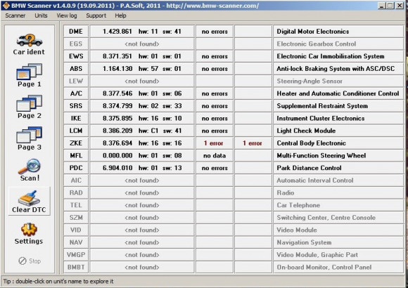The width and height of the screenshot is (408, 288).
Task: Click MFL part number 0.000.000
Action: point(117,155)
